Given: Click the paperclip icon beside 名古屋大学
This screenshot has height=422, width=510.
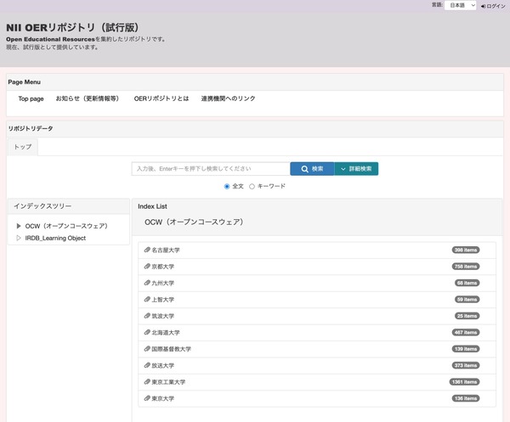Looking at the screenshot, I should (x=147, y=250).
